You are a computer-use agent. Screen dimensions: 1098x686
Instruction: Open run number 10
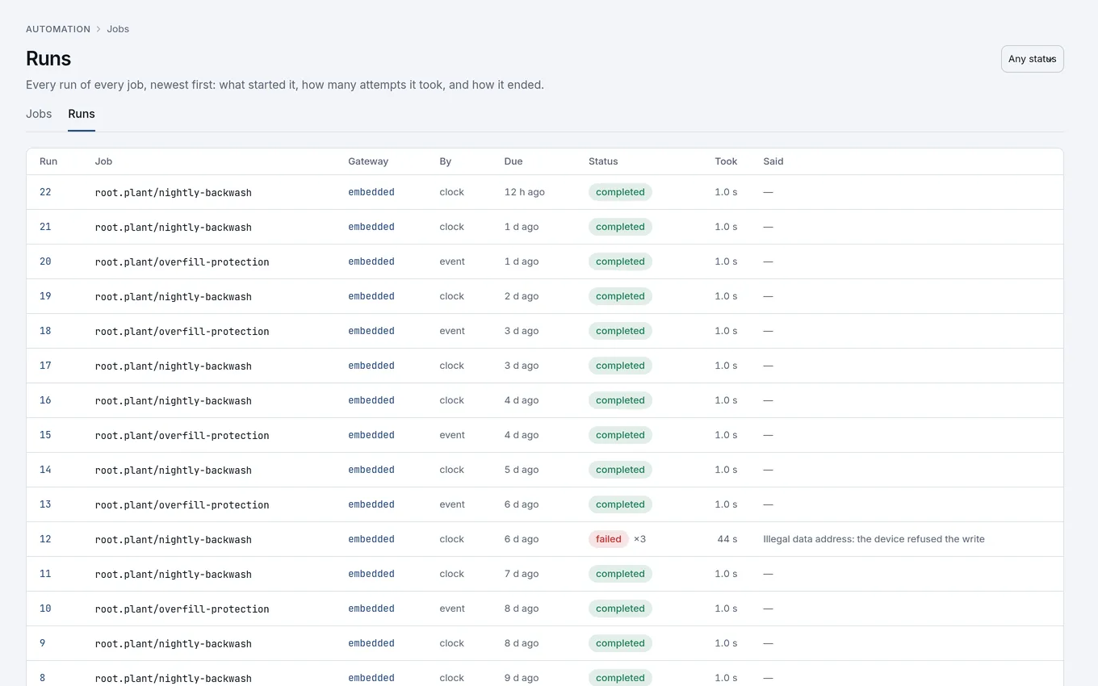[45, 609]
